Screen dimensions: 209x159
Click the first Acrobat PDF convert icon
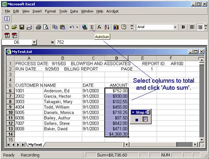pyautogui.click(x=7, y=36)
